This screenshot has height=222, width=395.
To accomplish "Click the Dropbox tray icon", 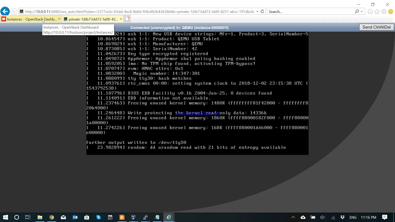I will coord(343,217).
